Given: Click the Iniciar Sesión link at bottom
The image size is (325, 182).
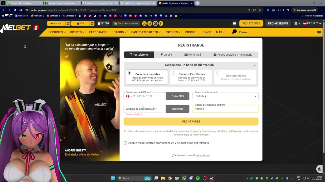Looking at the screenshot, I should pos(203,155).
